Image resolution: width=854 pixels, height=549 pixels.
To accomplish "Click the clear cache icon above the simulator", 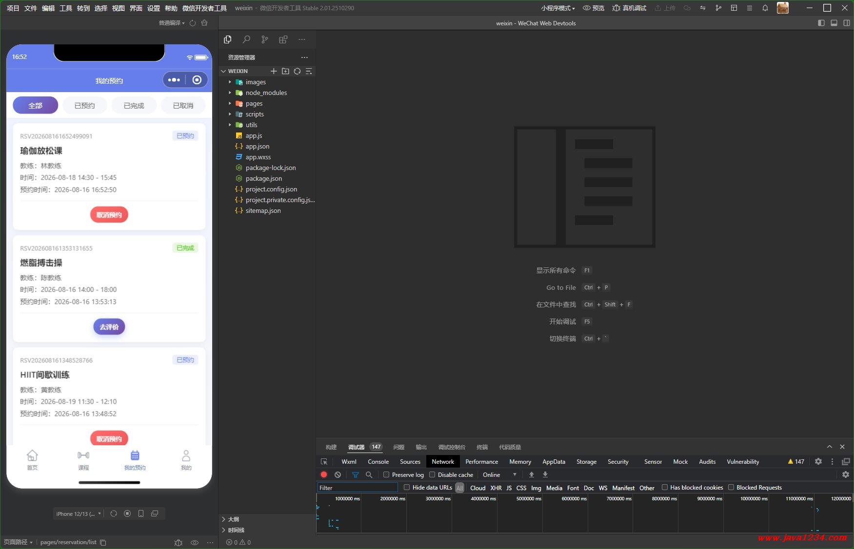I will (x=204, y=23).
